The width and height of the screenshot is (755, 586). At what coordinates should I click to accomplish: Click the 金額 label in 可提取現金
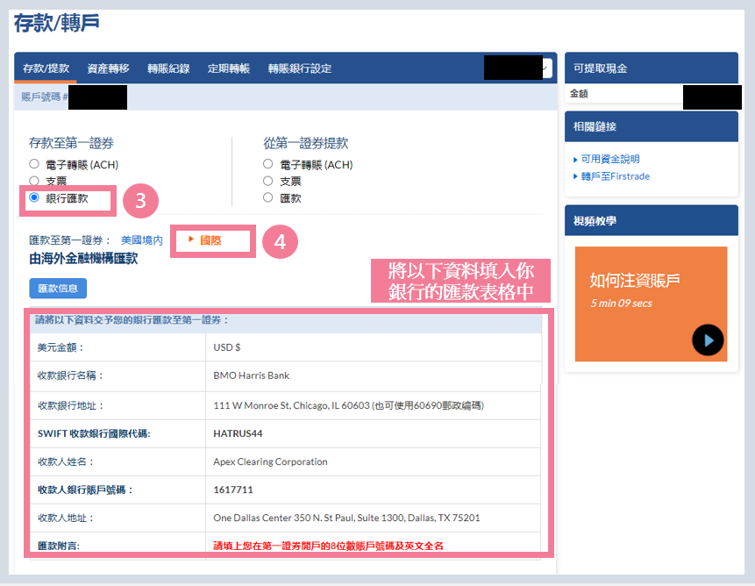(579, 93)
